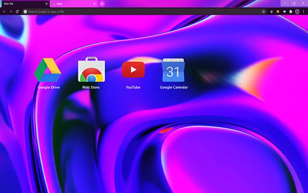
Task: Click the YouTube label
Action: point(133,87)
